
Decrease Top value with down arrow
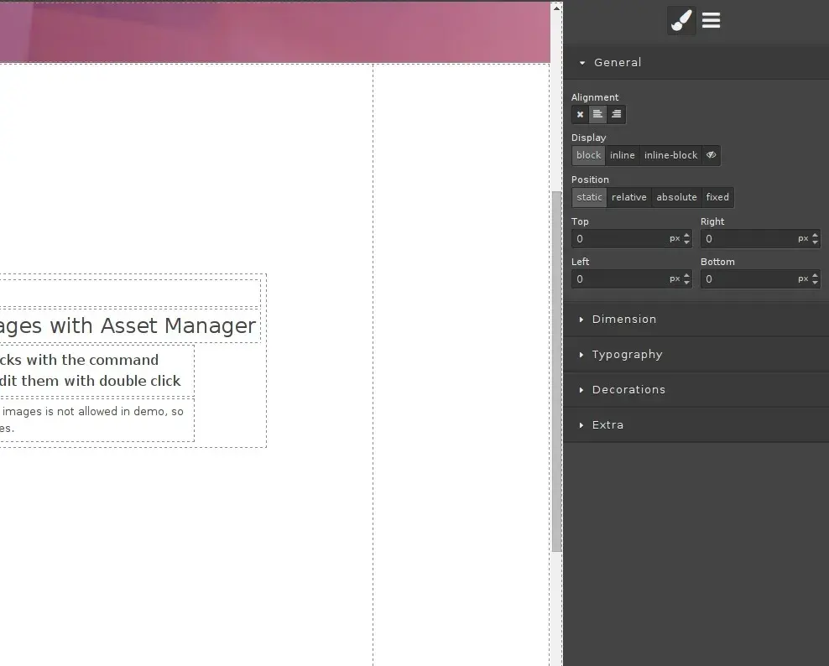click(687, 242)
